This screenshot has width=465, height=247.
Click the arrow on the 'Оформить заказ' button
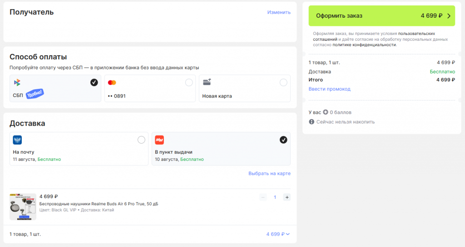click(x=449, y=16)
